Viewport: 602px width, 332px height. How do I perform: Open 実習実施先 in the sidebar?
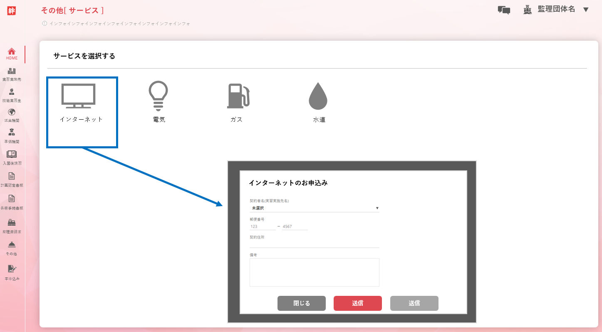click(x=12, y=74)
